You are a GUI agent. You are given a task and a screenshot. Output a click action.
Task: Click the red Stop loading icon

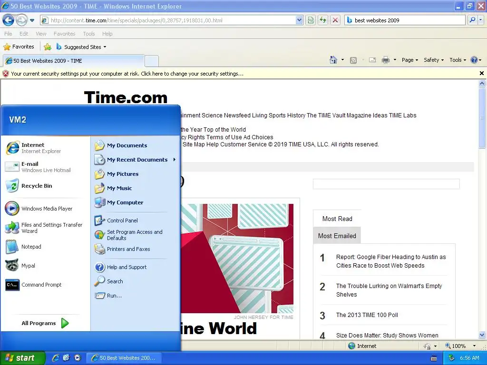[335, 20]
